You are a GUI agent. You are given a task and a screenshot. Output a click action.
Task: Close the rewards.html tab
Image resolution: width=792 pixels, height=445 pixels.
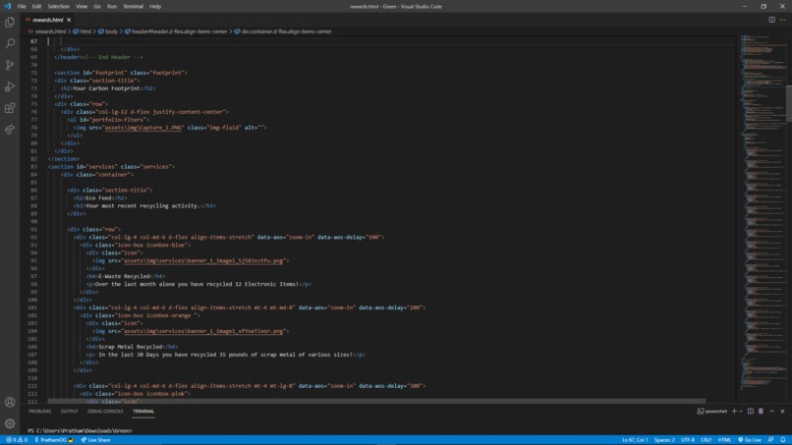tap(69, 20)
